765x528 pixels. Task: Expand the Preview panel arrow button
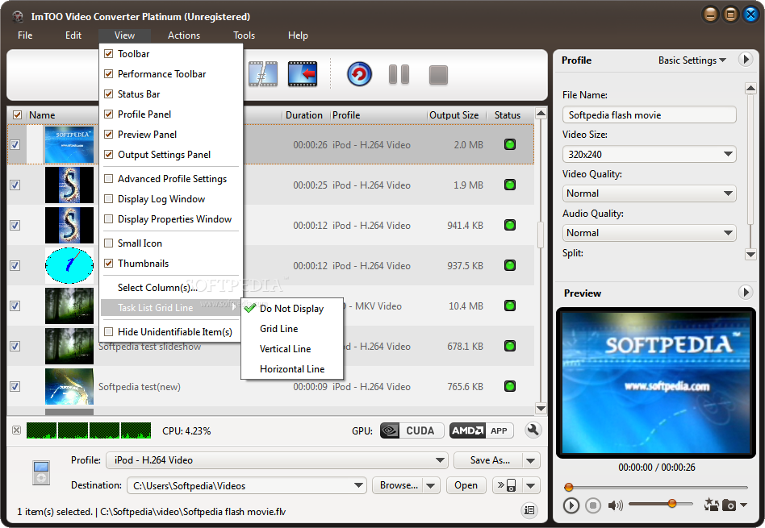(x=745, y=293)
